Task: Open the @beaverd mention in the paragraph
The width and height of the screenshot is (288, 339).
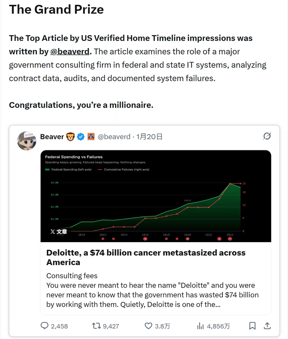Action: 70,52
